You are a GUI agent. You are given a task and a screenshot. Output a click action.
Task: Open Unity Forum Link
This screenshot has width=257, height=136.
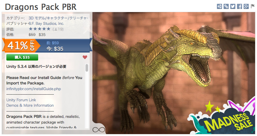[21, 100]
